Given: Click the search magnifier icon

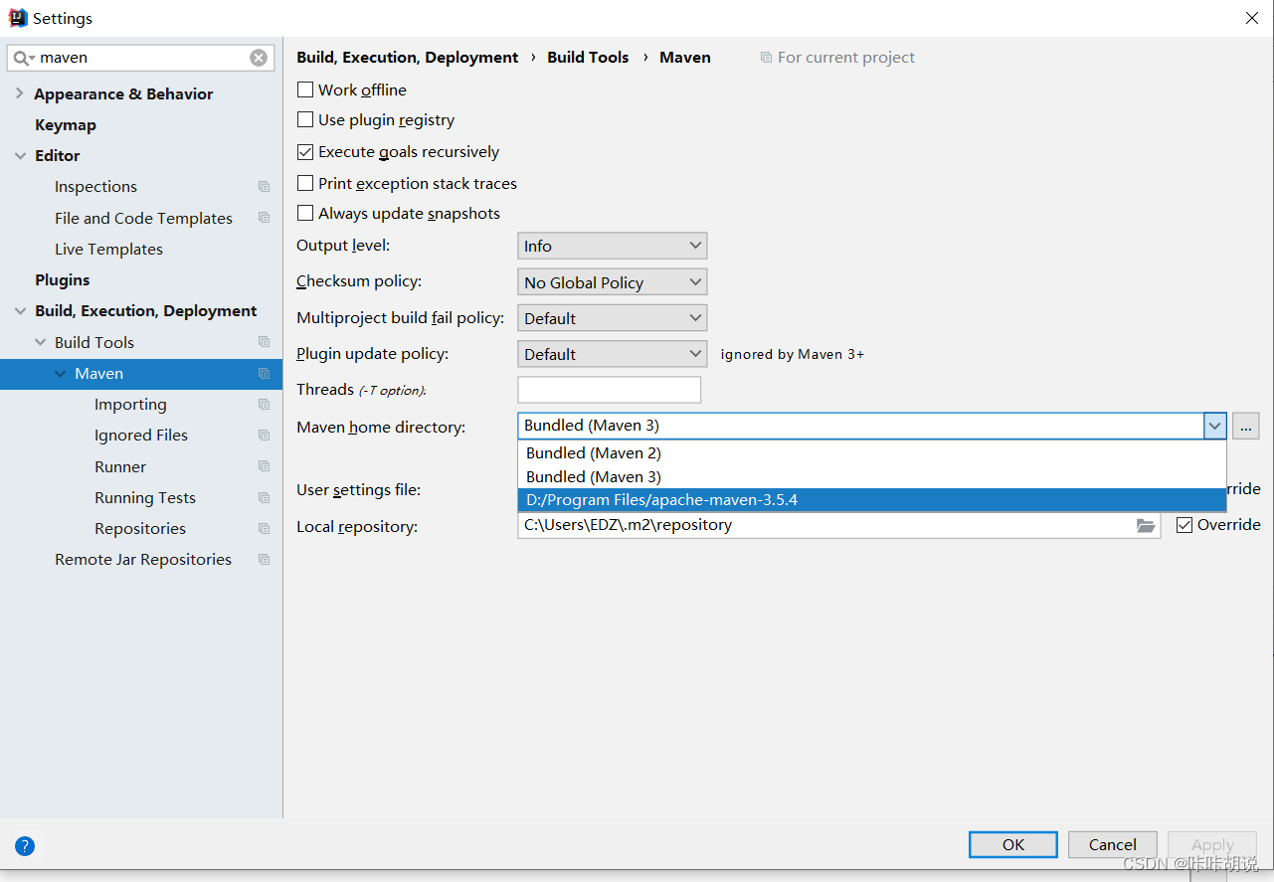Looking at the screenshot, I should [x=23, y=58].
